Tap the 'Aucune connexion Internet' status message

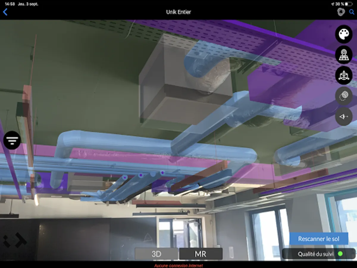point(178,266)
